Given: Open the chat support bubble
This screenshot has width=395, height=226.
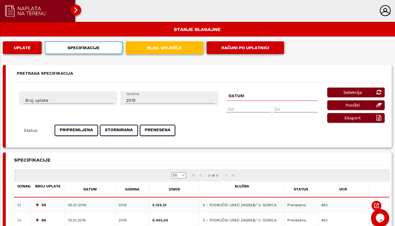Looking at the screenshot, I should point(380,217).
